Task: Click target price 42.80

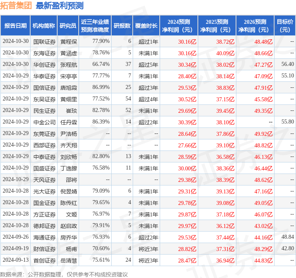Action: (288, 248)
